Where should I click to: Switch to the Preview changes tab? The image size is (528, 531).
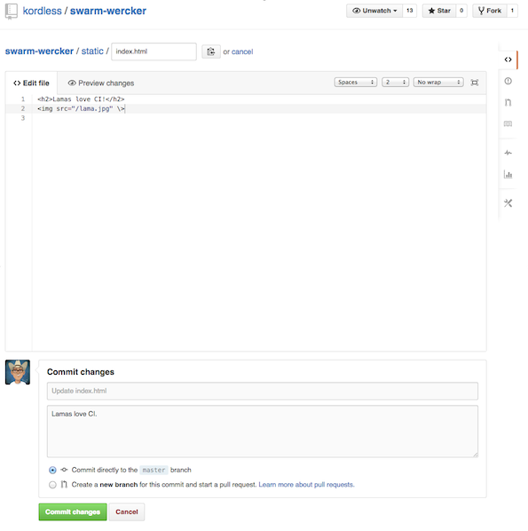(101, 83)
